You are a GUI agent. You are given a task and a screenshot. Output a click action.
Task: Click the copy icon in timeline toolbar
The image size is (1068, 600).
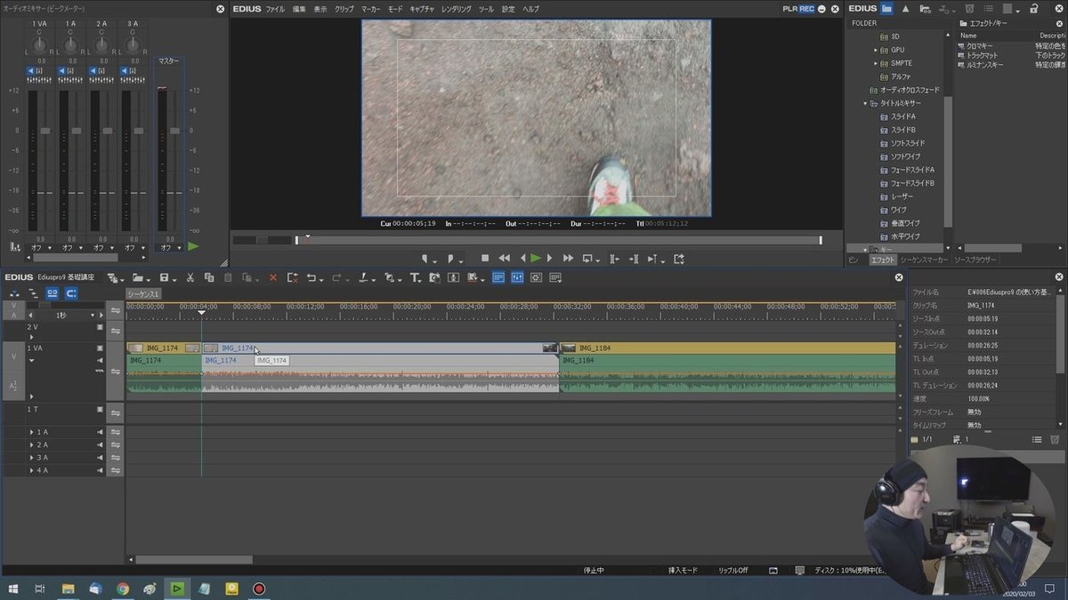[209, 278]
